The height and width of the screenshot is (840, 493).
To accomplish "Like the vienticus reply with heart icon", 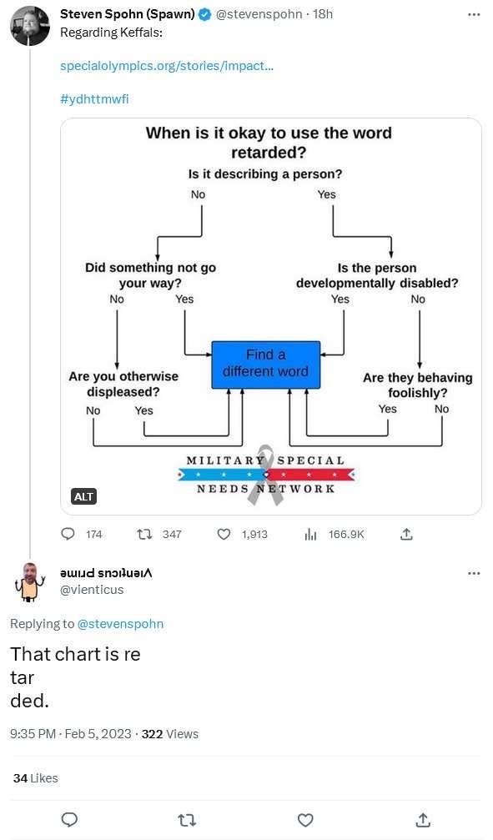I will [305, 820].
